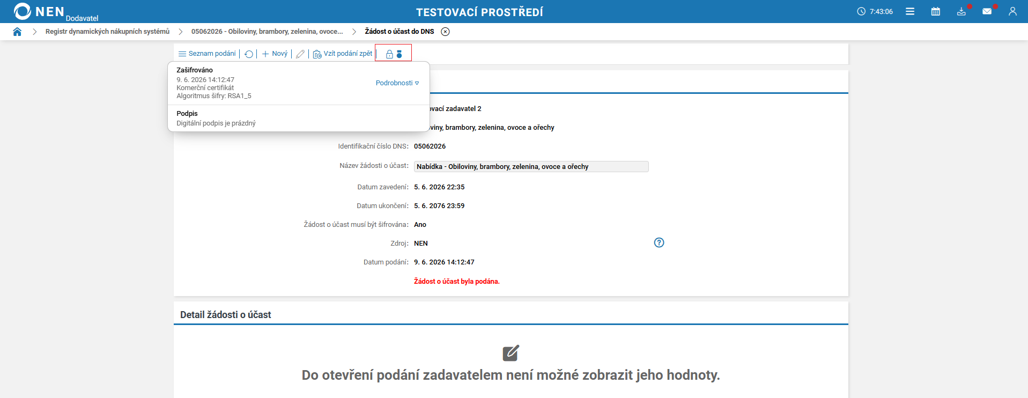Click the signature seal icon

tap(399, 54)
